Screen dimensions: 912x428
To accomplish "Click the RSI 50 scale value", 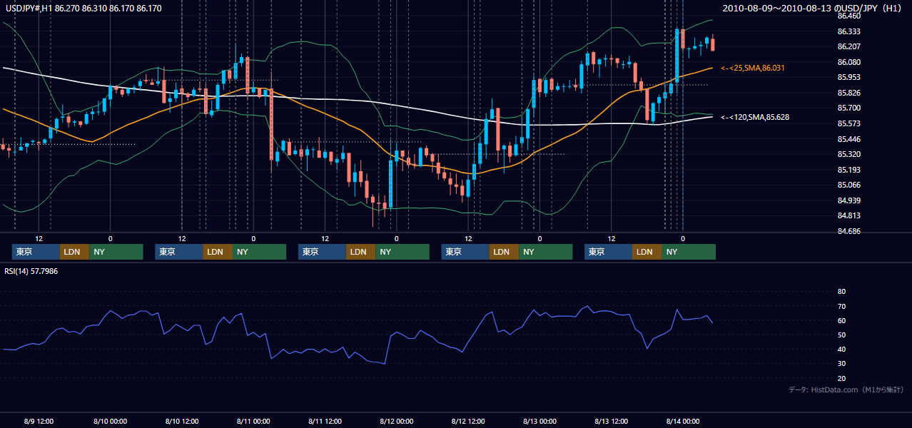I will coord(841,335).
